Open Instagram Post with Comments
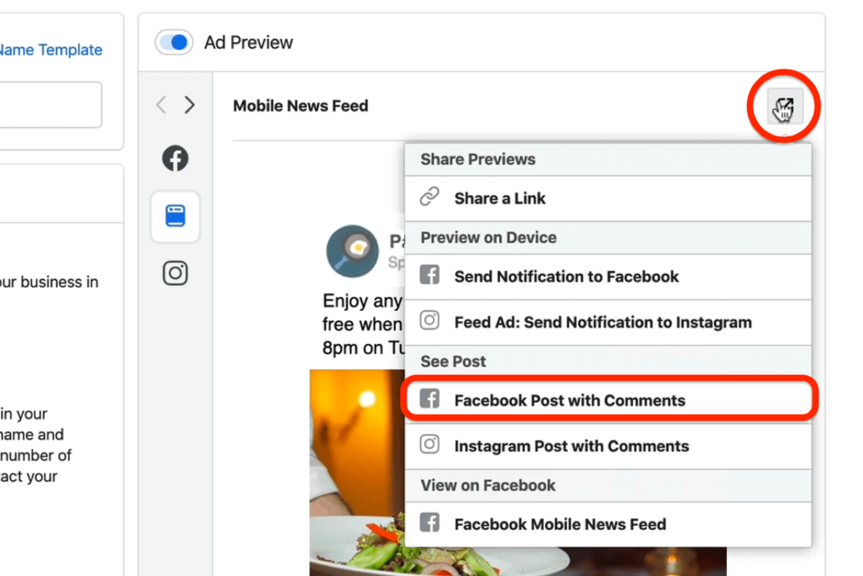 pos(608,446)
